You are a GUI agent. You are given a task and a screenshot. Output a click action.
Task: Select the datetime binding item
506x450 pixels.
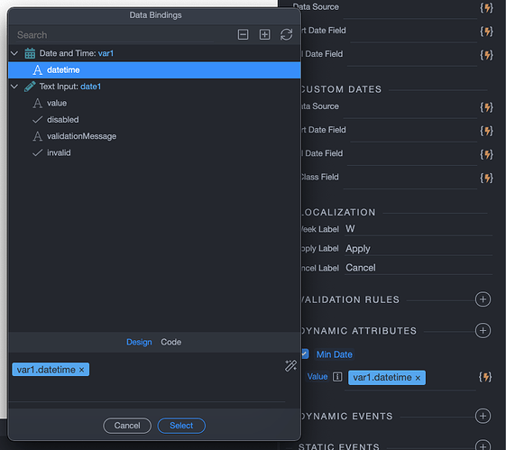154,70
